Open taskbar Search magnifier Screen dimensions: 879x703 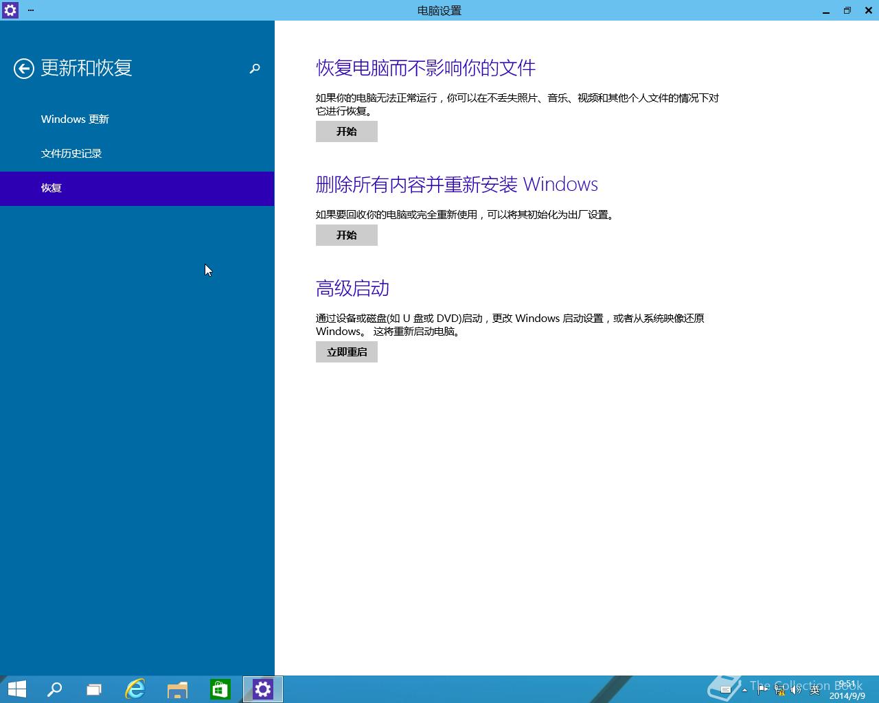pyautogui.click(x=54, y=689)
